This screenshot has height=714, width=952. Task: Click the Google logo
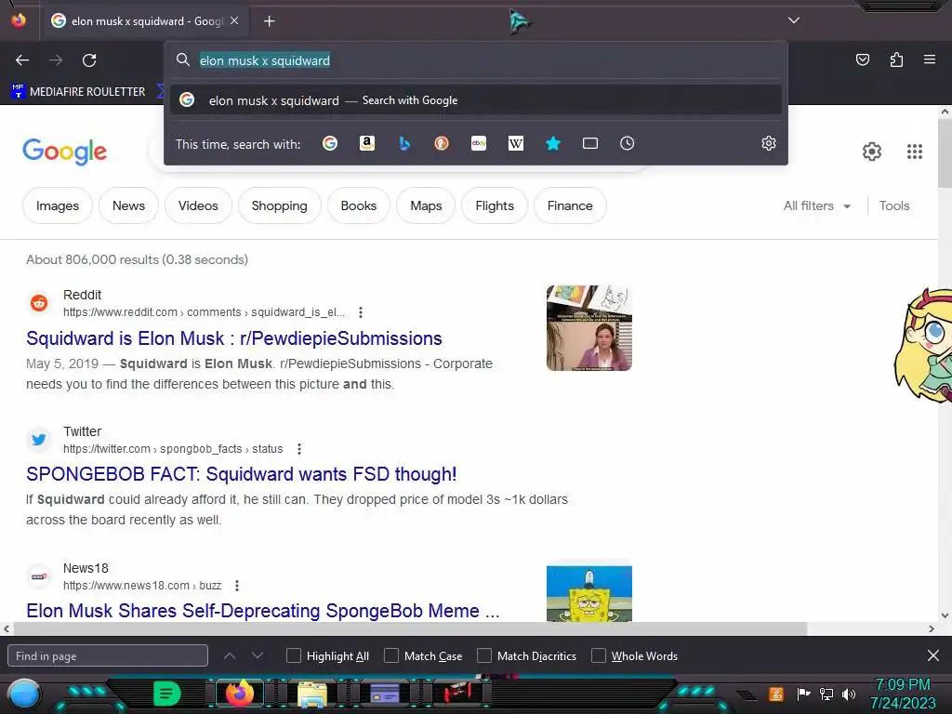(x=64, y=152)
